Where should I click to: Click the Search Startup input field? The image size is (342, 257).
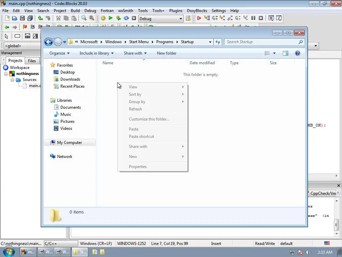(x=262, y=42)
